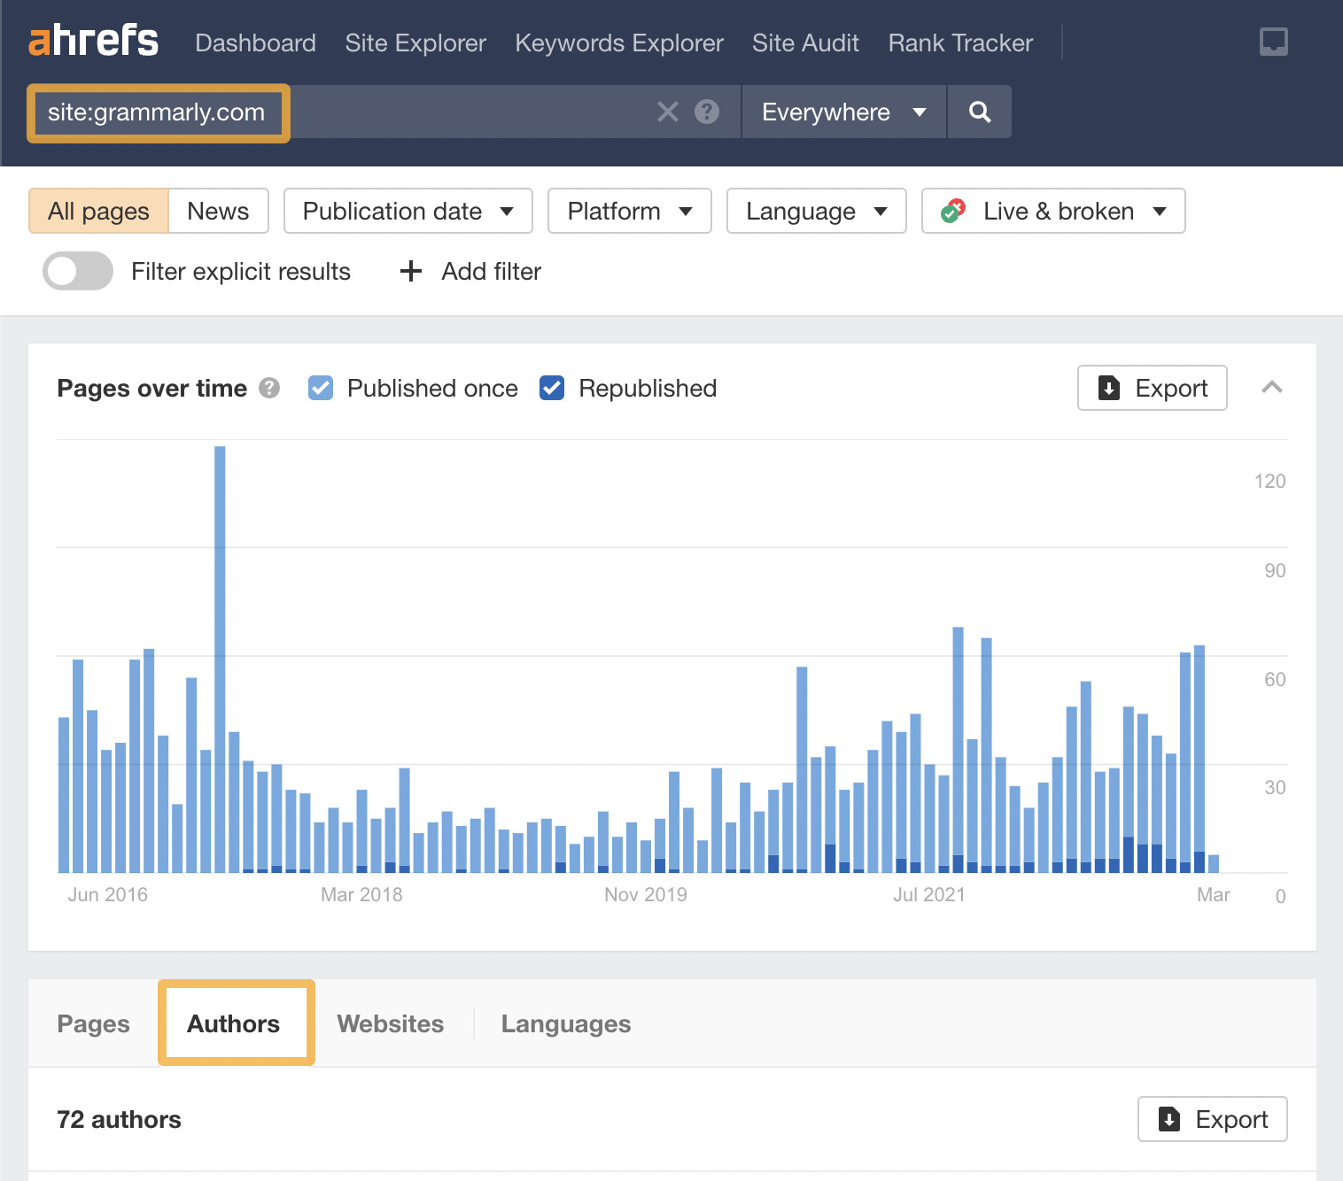The height and width of the screenshot is (1181, 1343).
Task: Switch to the News tab
Action: 217,211
